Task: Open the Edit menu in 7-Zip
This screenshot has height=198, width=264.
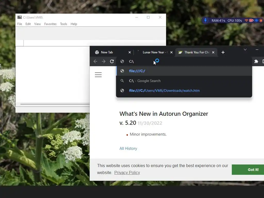Action: click(28, 24)
